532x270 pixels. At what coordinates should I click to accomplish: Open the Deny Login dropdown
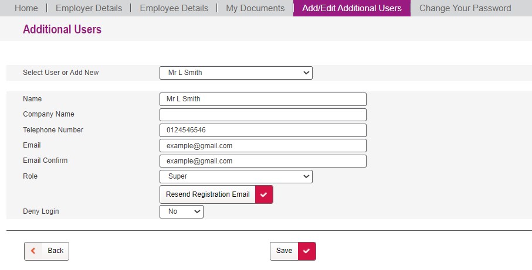click(x=181, y=211)
